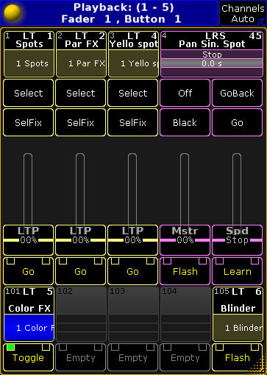Click SelFix under the Par FX executor
267x375 pixels.
80,122
